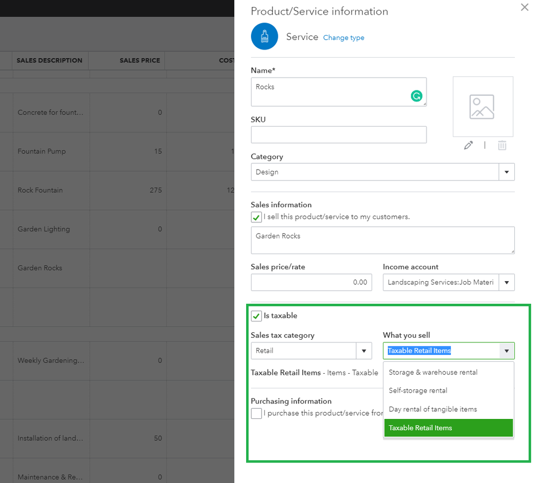The width and height of the screenshot is (538, 483).
Task: Uncheck "I sell this product/service" checkbox
Action: [256, 217]
